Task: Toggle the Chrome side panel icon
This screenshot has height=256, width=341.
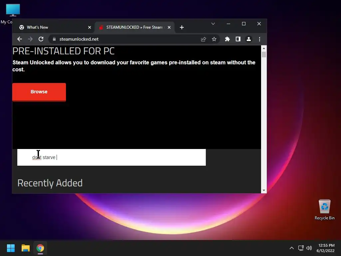Action: click(x=238, y=39)
